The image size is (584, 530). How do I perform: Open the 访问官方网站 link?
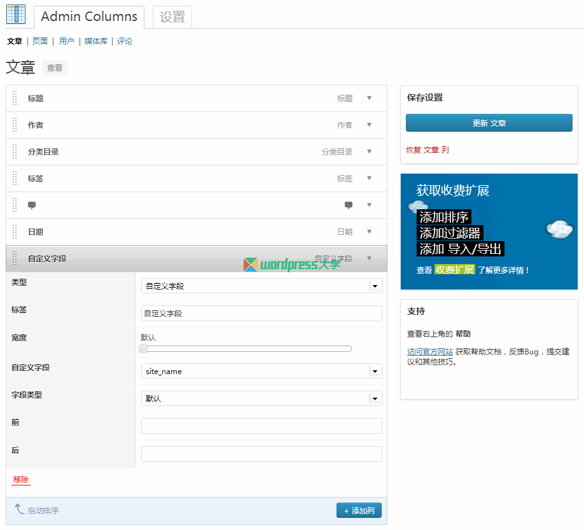pos(430,352)
